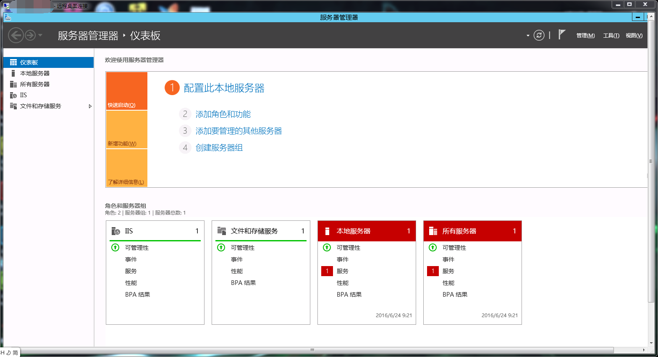Open 服务 in the IIS tile
This screenshot has width=658, height=357.
(x=131, y=271)
